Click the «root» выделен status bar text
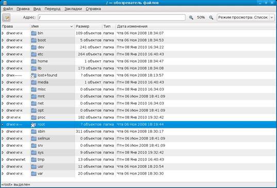277x188 pixels. point(15,184)
